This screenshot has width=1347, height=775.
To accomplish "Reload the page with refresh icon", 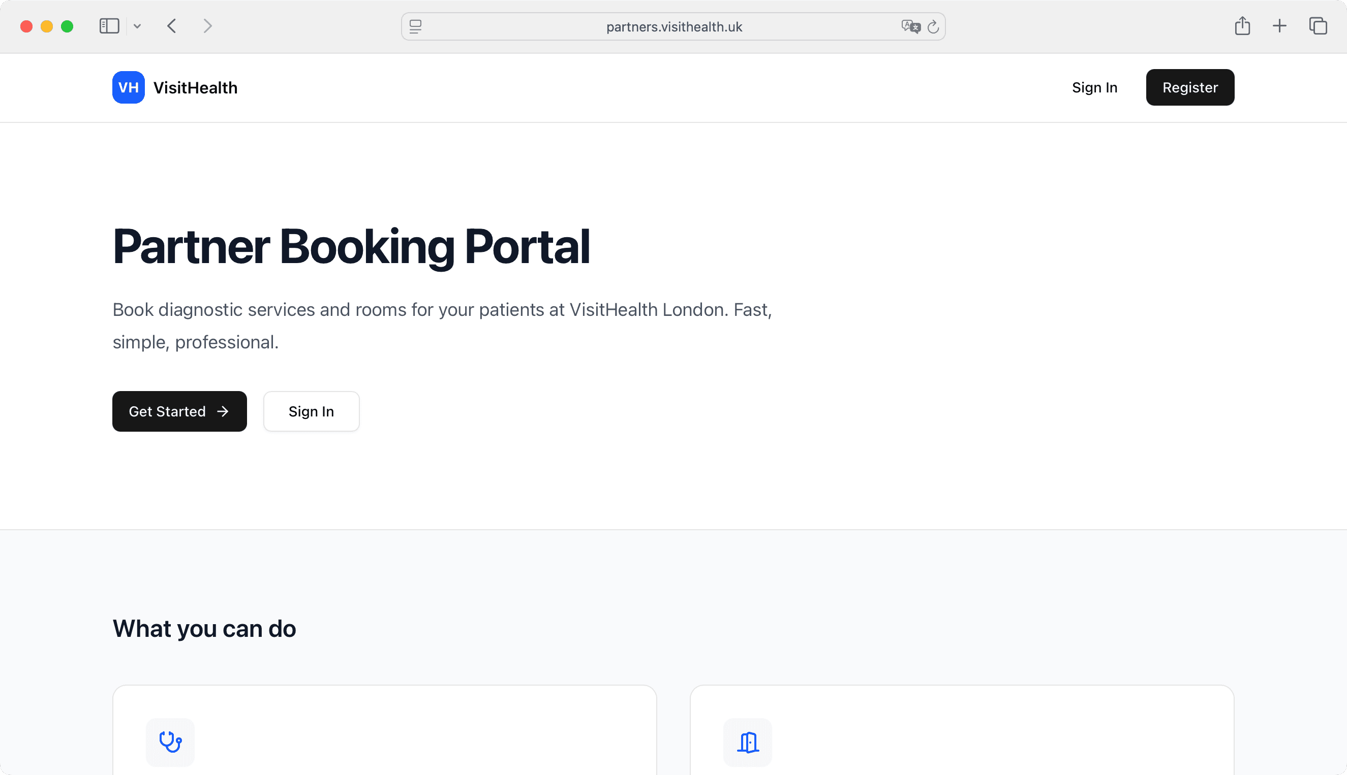I will [933, 26].
